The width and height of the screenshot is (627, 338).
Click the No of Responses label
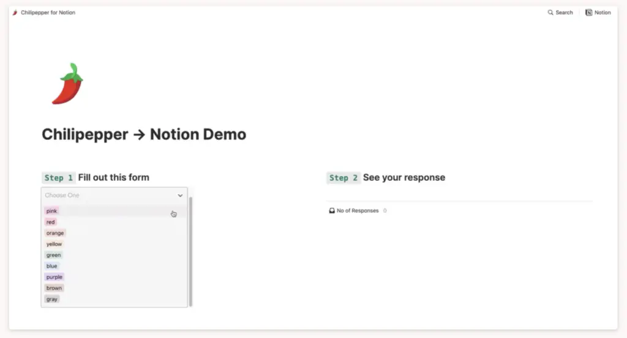[358, 211]
